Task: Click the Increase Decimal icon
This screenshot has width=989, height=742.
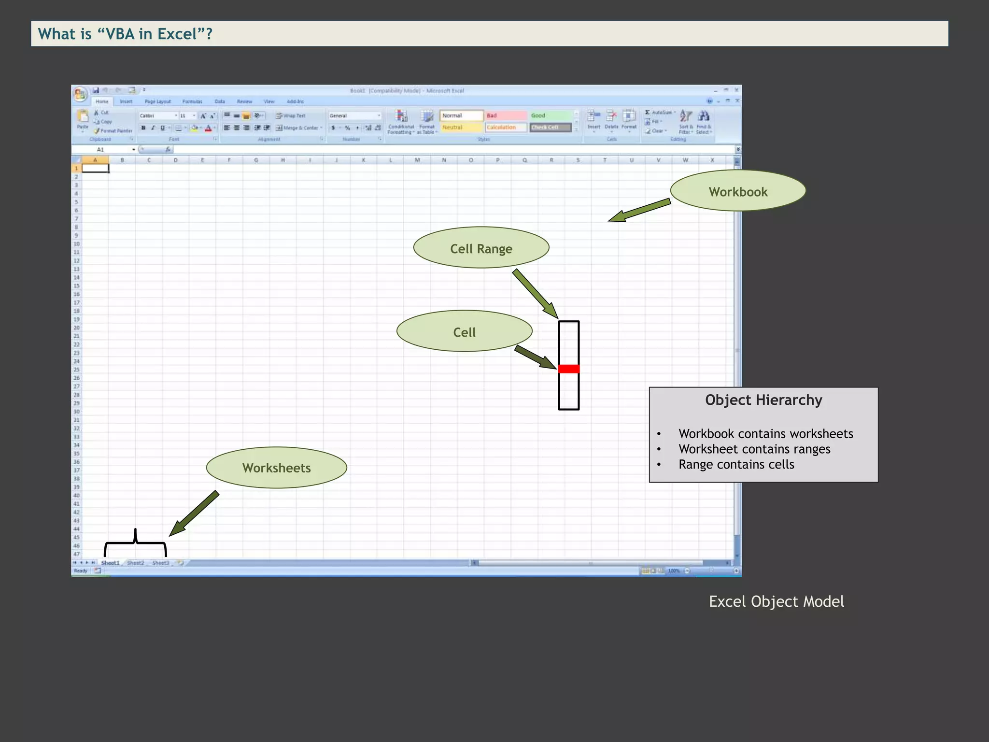Action: click(368, 128)
